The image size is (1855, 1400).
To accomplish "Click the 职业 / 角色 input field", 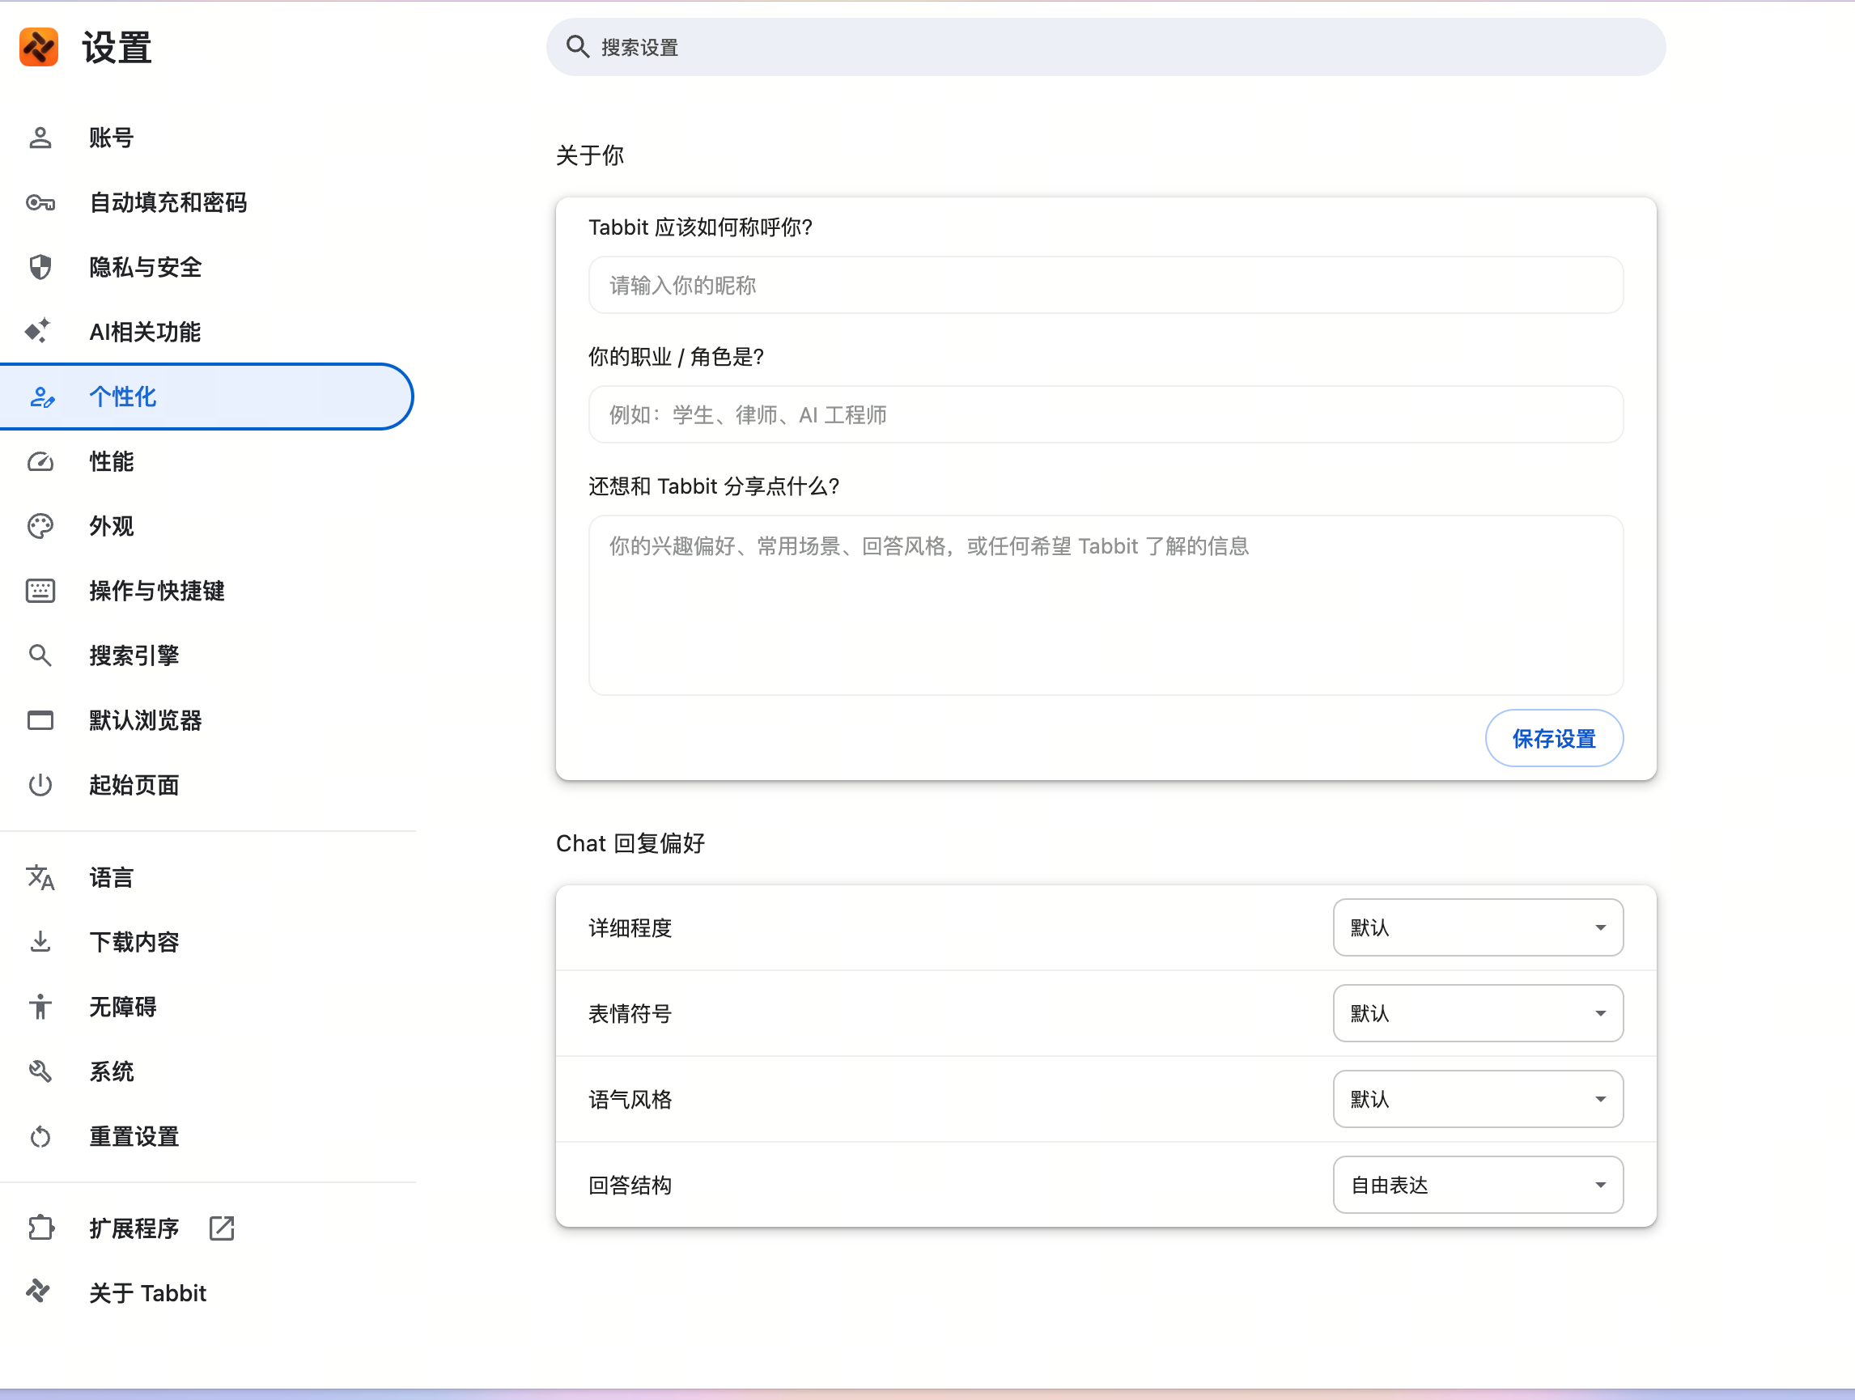I will (x=1106, y=414).
